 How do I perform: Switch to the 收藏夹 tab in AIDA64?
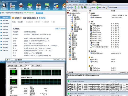(74, 11)
